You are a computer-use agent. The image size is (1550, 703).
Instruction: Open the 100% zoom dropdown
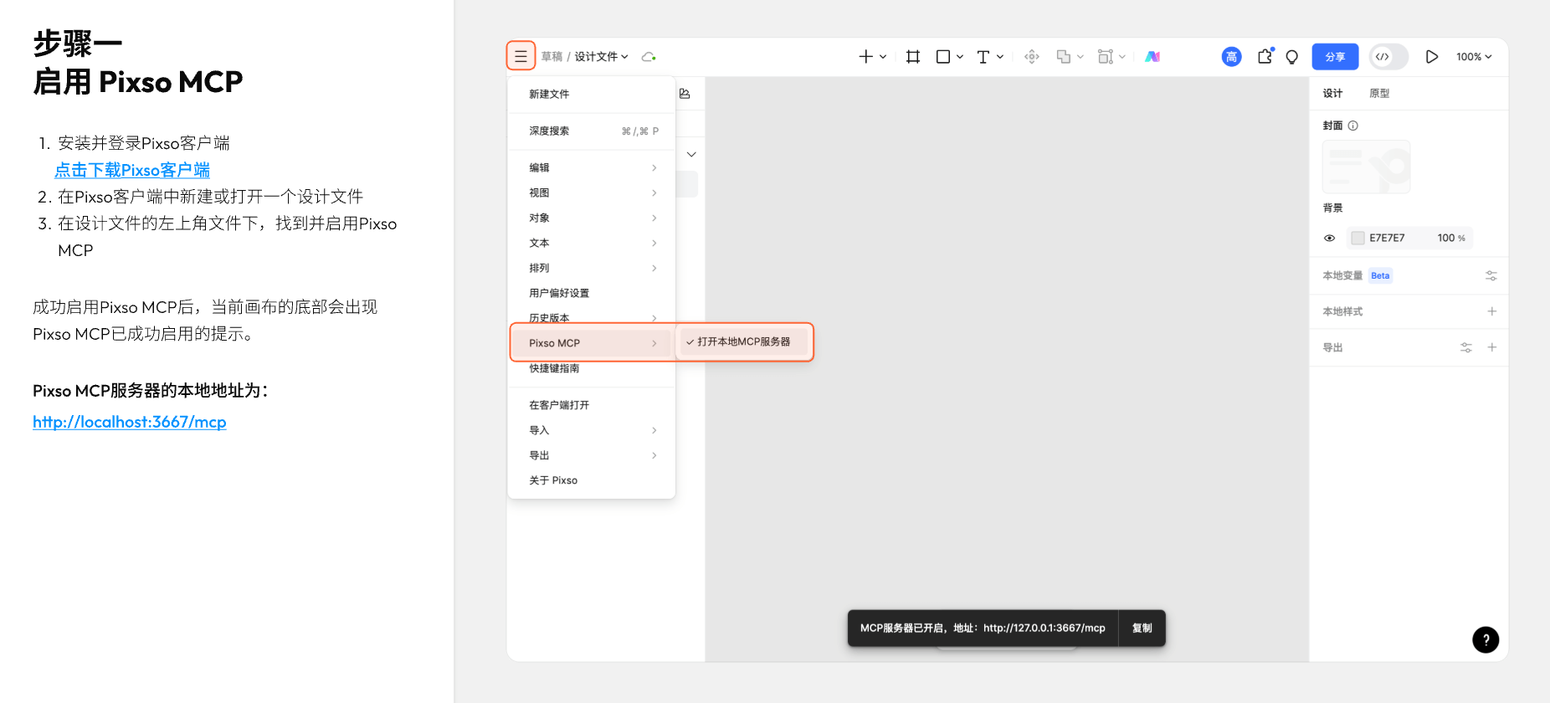1473,56
